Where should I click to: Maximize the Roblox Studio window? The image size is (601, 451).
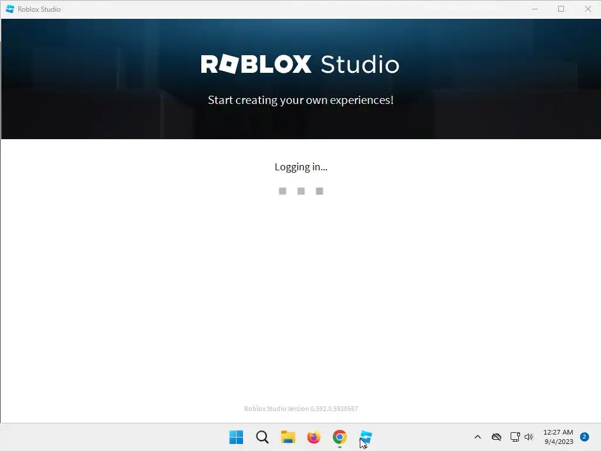[561, 9]
